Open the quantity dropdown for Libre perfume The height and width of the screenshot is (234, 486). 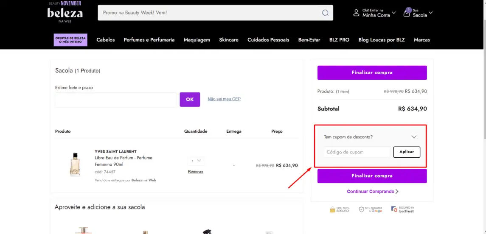(x=196, y=161)
